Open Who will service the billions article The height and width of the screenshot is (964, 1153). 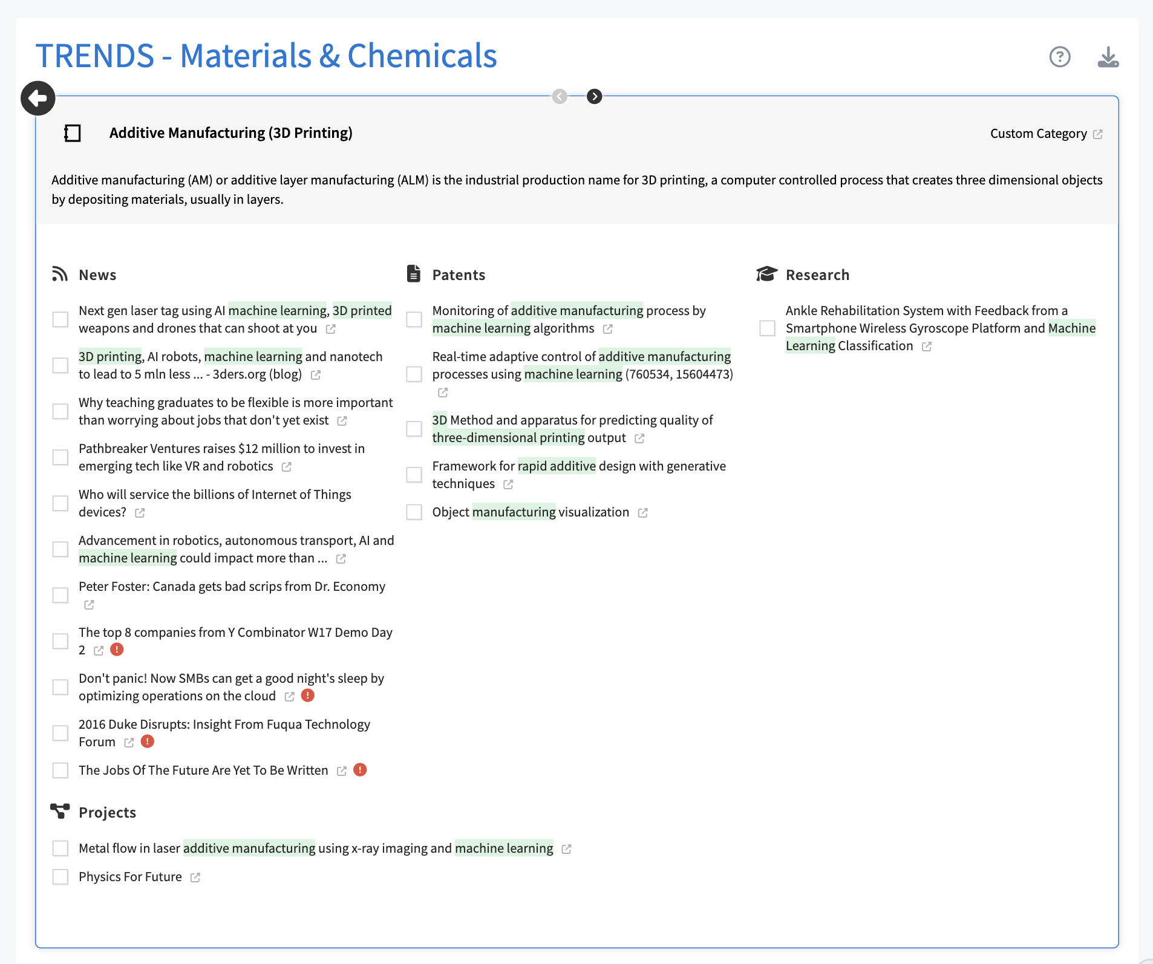tap(215, 503)
